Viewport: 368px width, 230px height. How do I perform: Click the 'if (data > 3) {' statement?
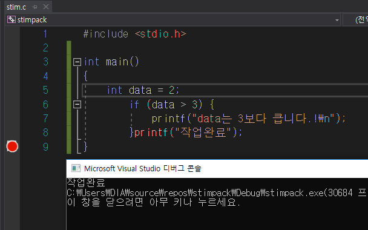pyautogui.click(x=172, y=105)
